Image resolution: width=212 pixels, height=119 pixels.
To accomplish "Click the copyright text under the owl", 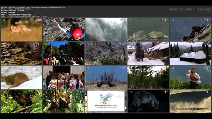I will tap(106, 107).
